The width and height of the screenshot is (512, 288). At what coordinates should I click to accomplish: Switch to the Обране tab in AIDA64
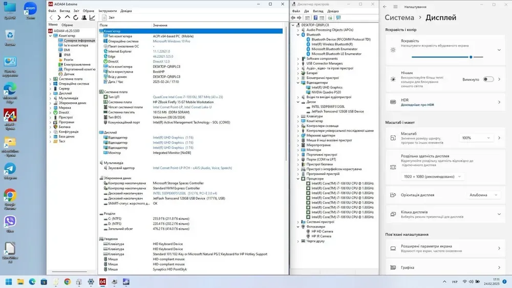point(67,25)
